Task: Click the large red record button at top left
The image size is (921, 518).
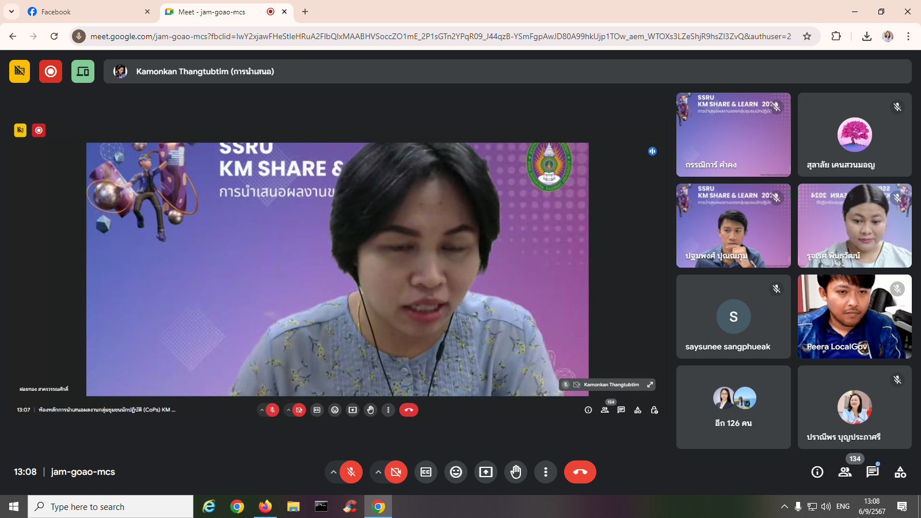Action: [51, 71]
